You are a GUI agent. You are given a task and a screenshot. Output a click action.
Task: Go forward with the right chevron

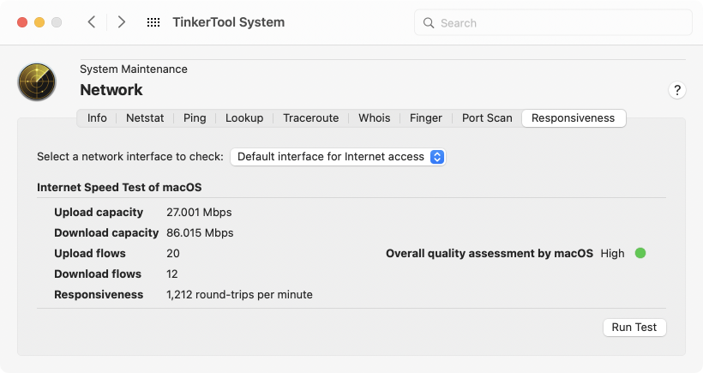pyautogui.click(x=121, y=22)
